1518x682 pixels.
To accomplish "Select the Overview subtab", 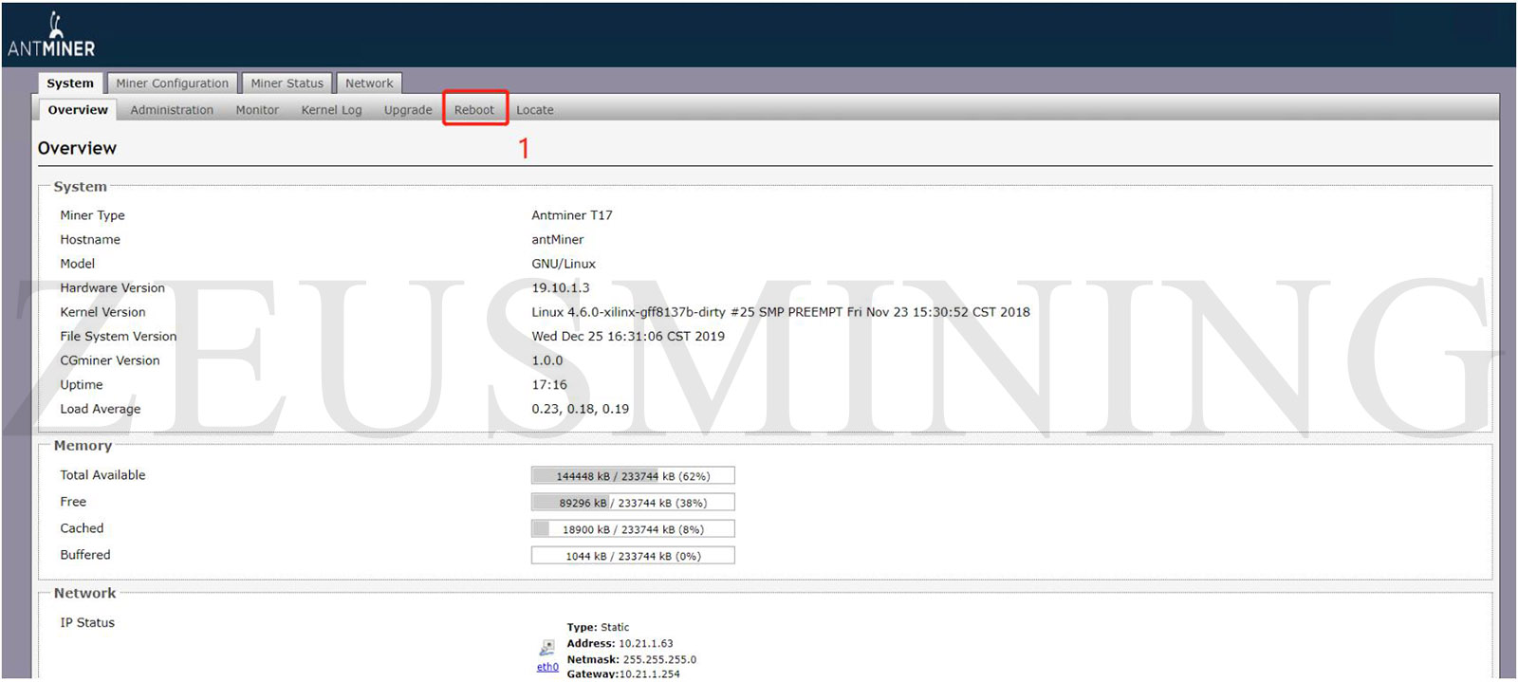I will pos(78,110).
